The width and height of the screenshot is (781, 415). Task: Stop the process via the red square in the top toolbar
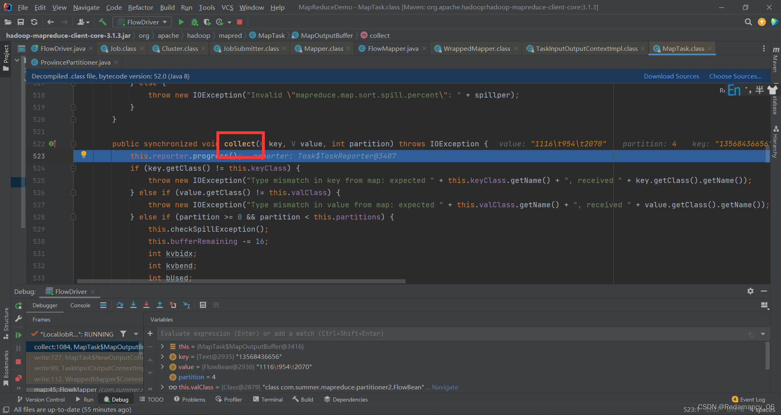(x=240, y=22)
